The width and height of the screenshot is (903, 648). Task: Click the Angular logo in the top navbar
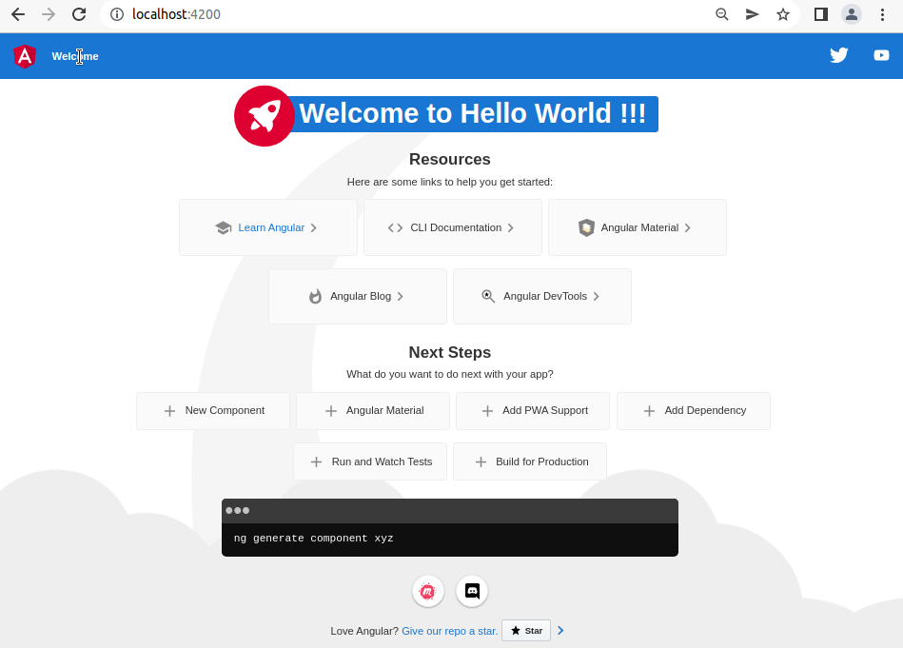tap(24, 56)
